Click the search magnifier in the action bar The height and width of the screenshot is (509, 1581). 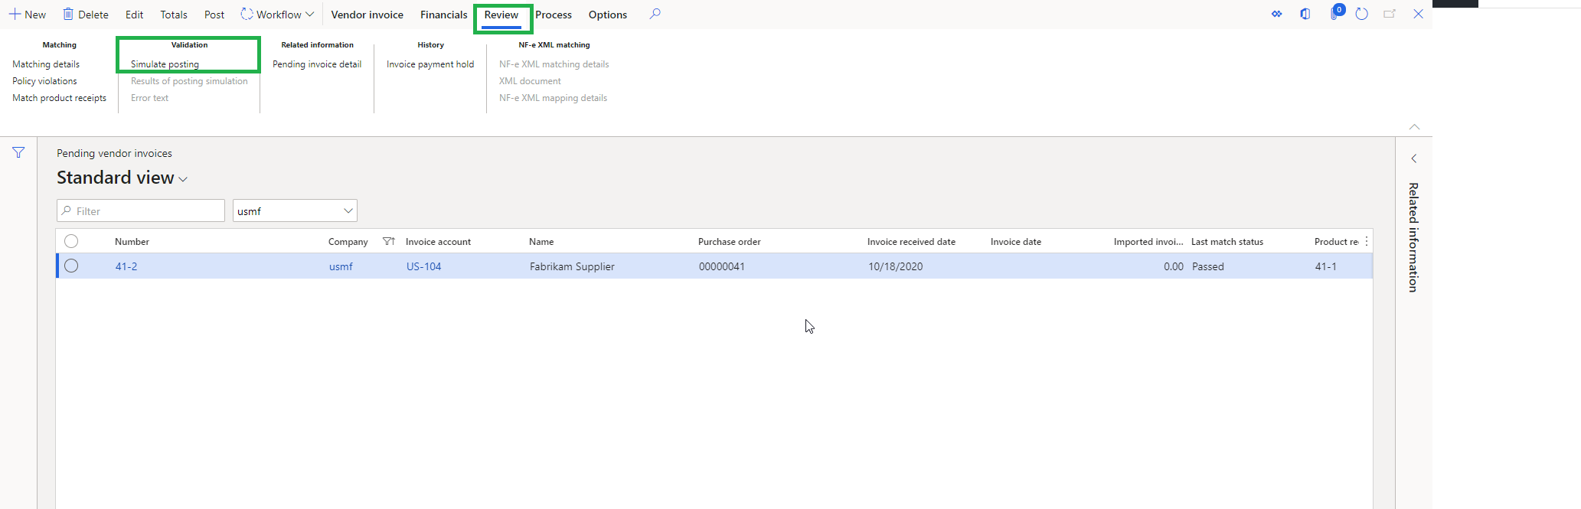click(655, 15)
